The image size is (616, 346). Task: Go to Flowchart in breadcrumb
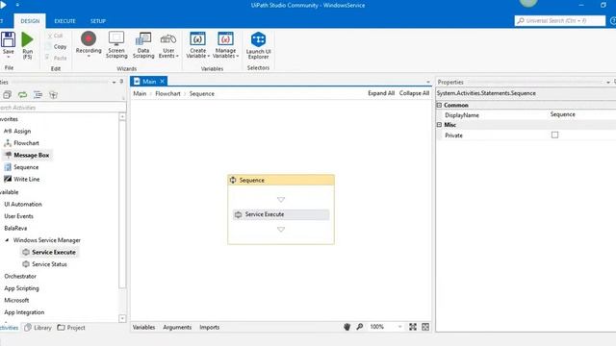pos(167,94)
